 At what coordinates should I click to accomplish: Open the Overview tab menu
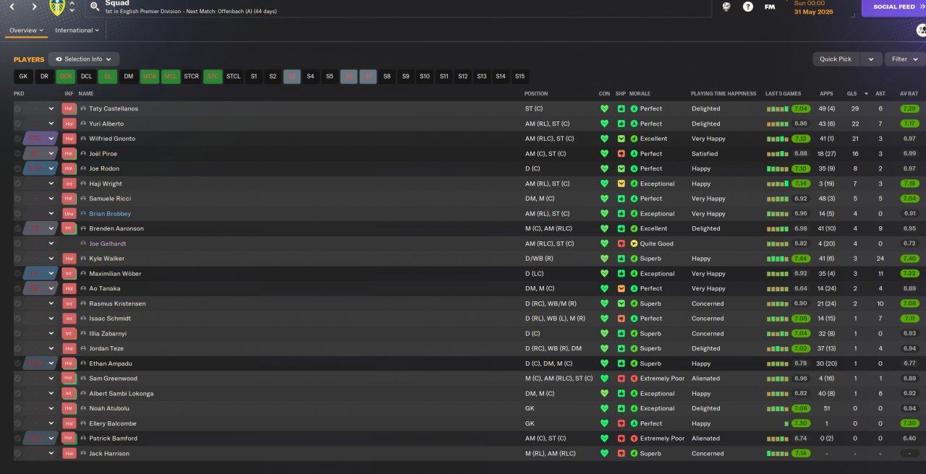pos(27,30)
